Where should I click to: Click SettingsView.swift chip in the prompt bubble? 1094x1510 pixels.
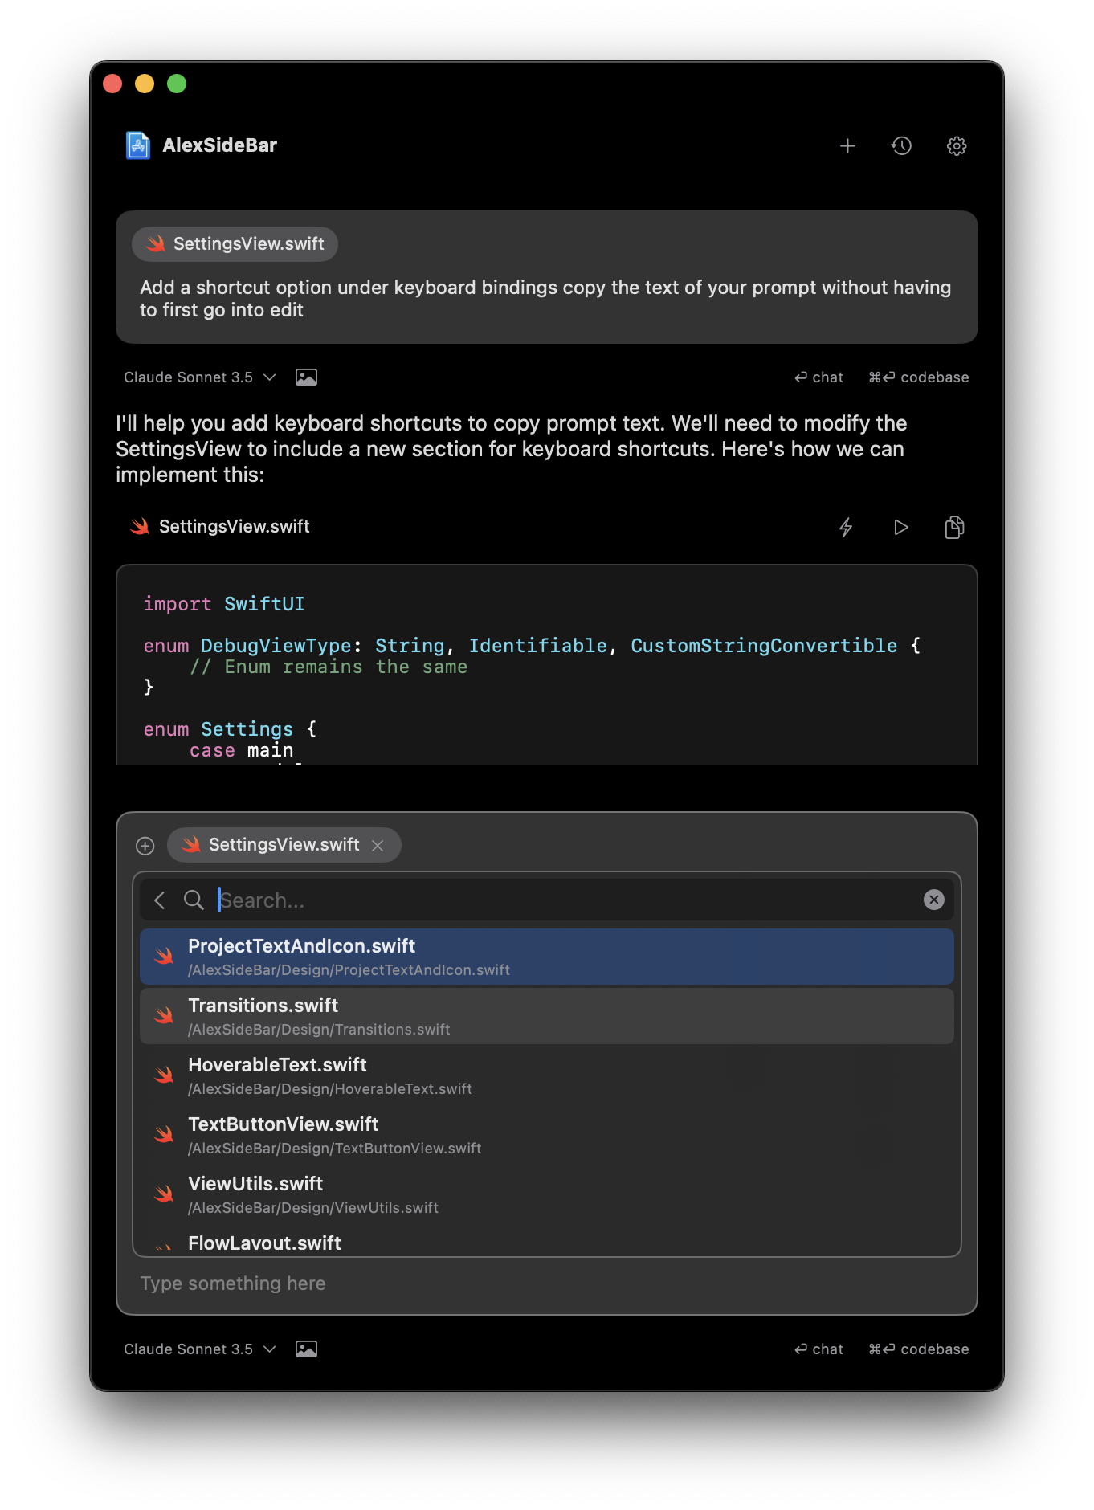click(235, 243)
